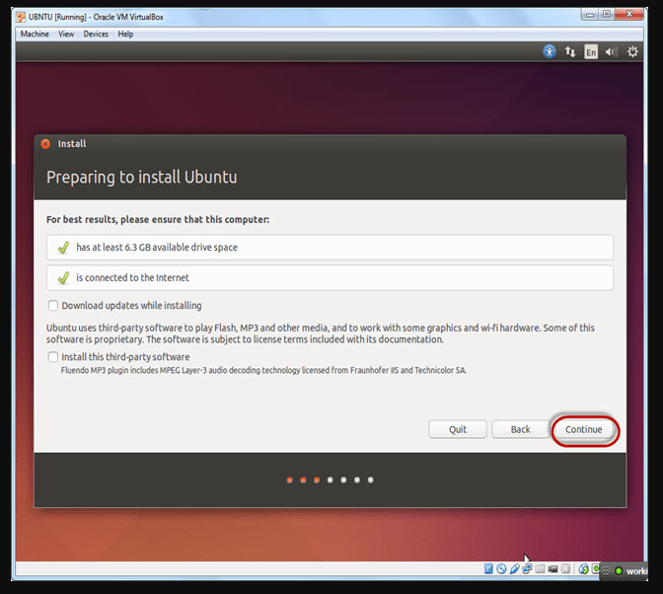Open the View menu
Viewport: 663px width, 594px height.
(x=66, y=34)
